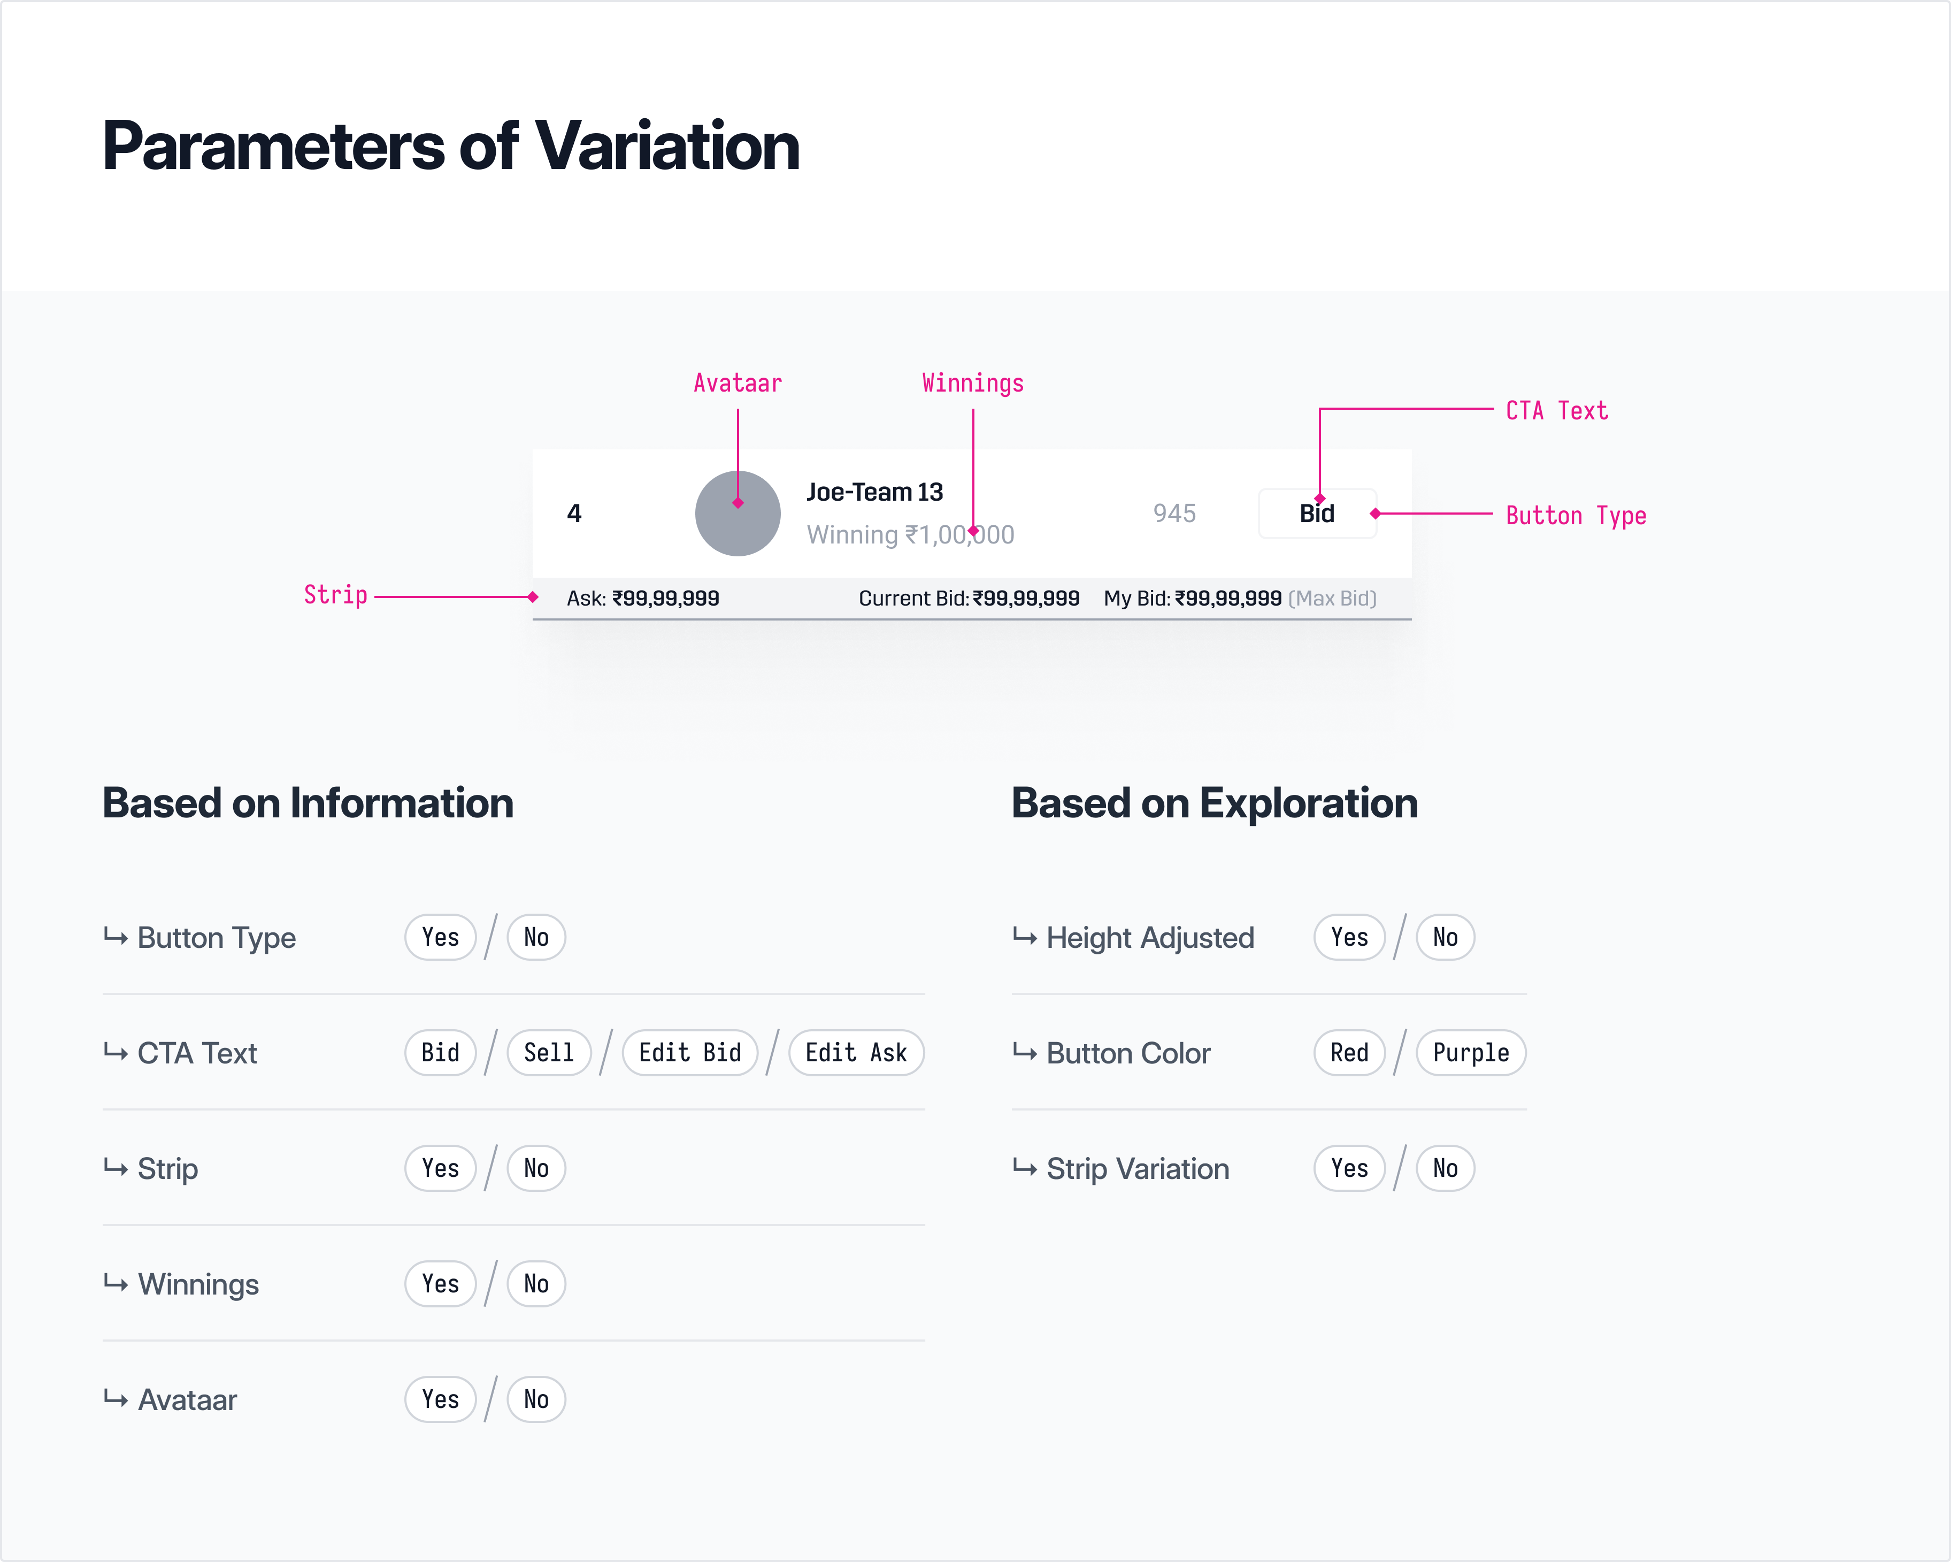
Task: Click the arrow icon beside Button Color
Action: 1024,1052
